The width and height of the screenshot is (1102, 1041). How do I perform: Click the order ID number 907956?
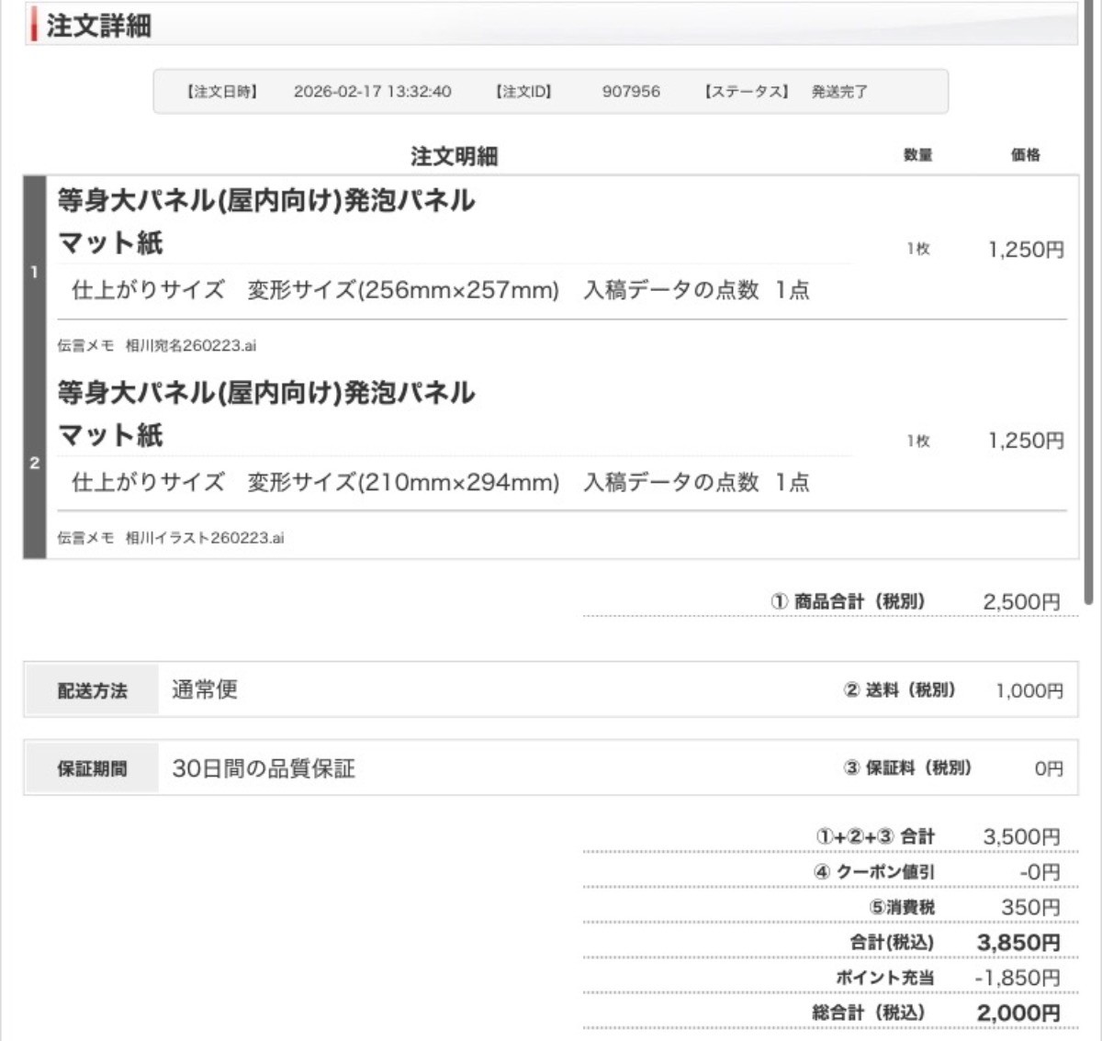coord(631,92)
